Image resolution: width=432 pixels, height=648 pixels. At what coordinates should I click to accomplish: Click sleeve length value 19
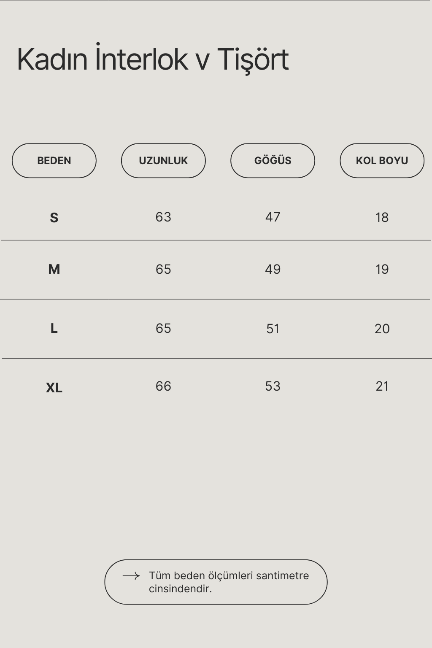point(382,269)
